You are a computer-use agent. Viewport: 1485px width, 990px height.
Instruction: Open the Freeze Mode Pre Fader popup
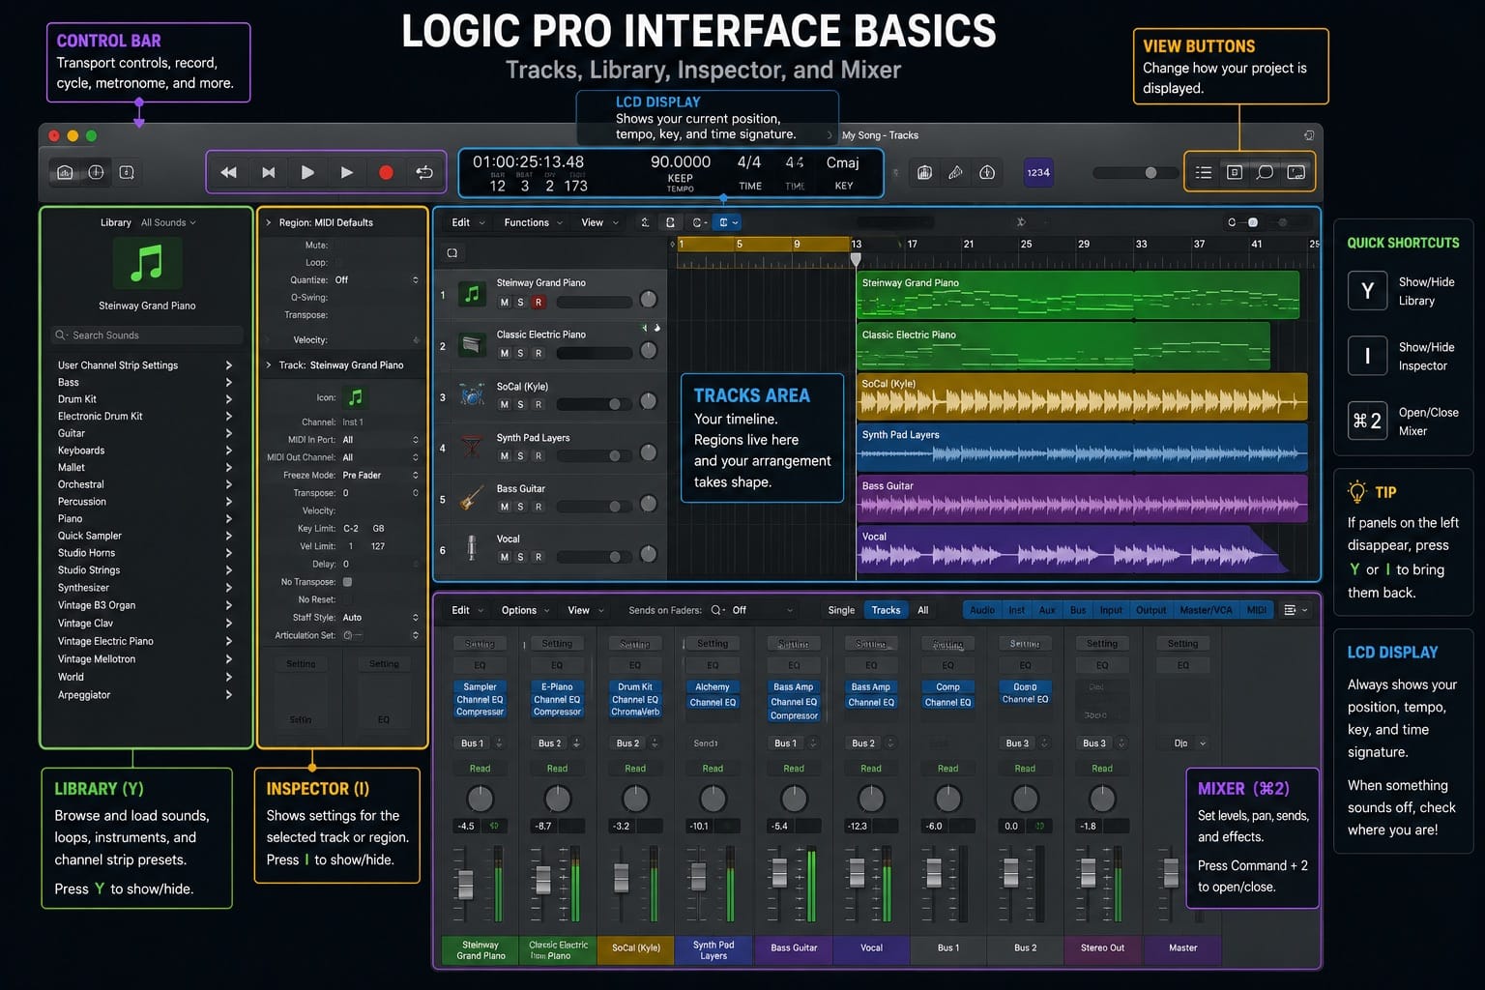pos(380,476)
